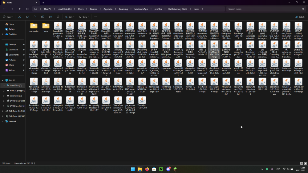Navigate to AppData in address bar
Screen dimensions: 308x173
click(108, 9)
